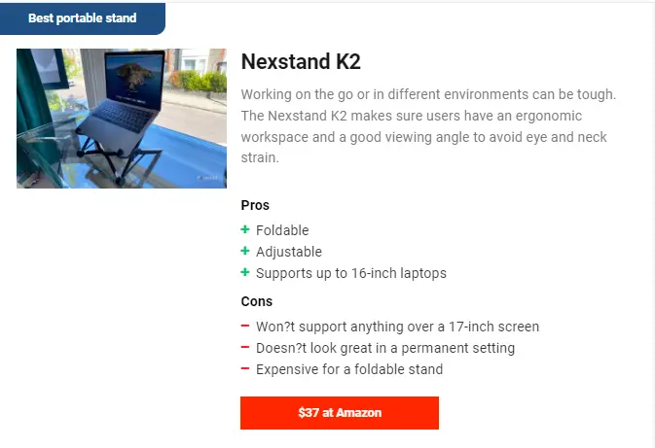The height and width of the screenshot is (448, 655).
Task: Click the permanent setting con text
Action: 385,348
